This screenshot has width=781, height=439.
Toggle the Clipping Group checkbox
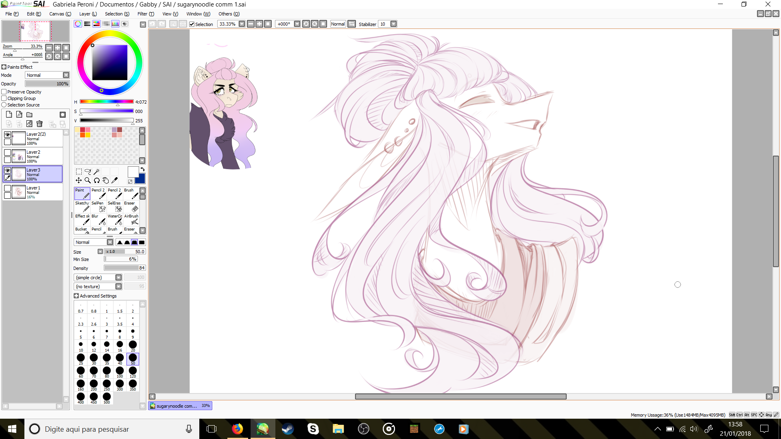coord(4,98)
